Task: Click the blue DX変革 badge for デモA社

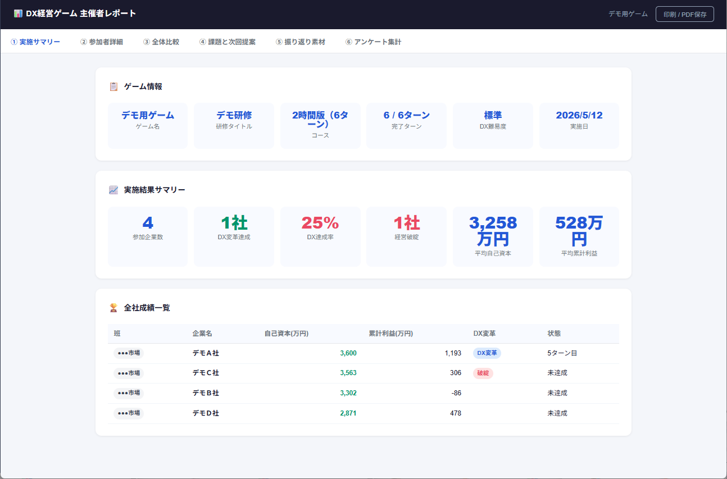Action: coord(487,353)
